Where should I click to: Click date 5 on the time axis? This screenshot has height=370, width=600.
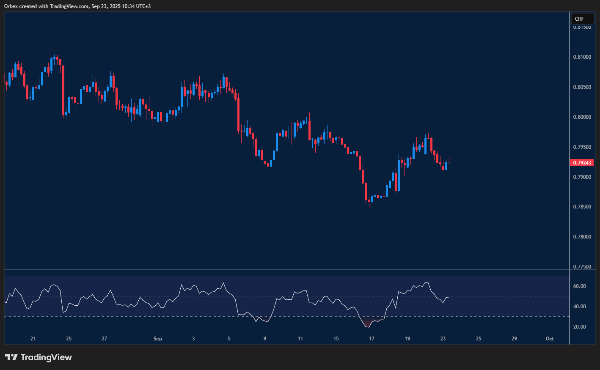(229, 339)
